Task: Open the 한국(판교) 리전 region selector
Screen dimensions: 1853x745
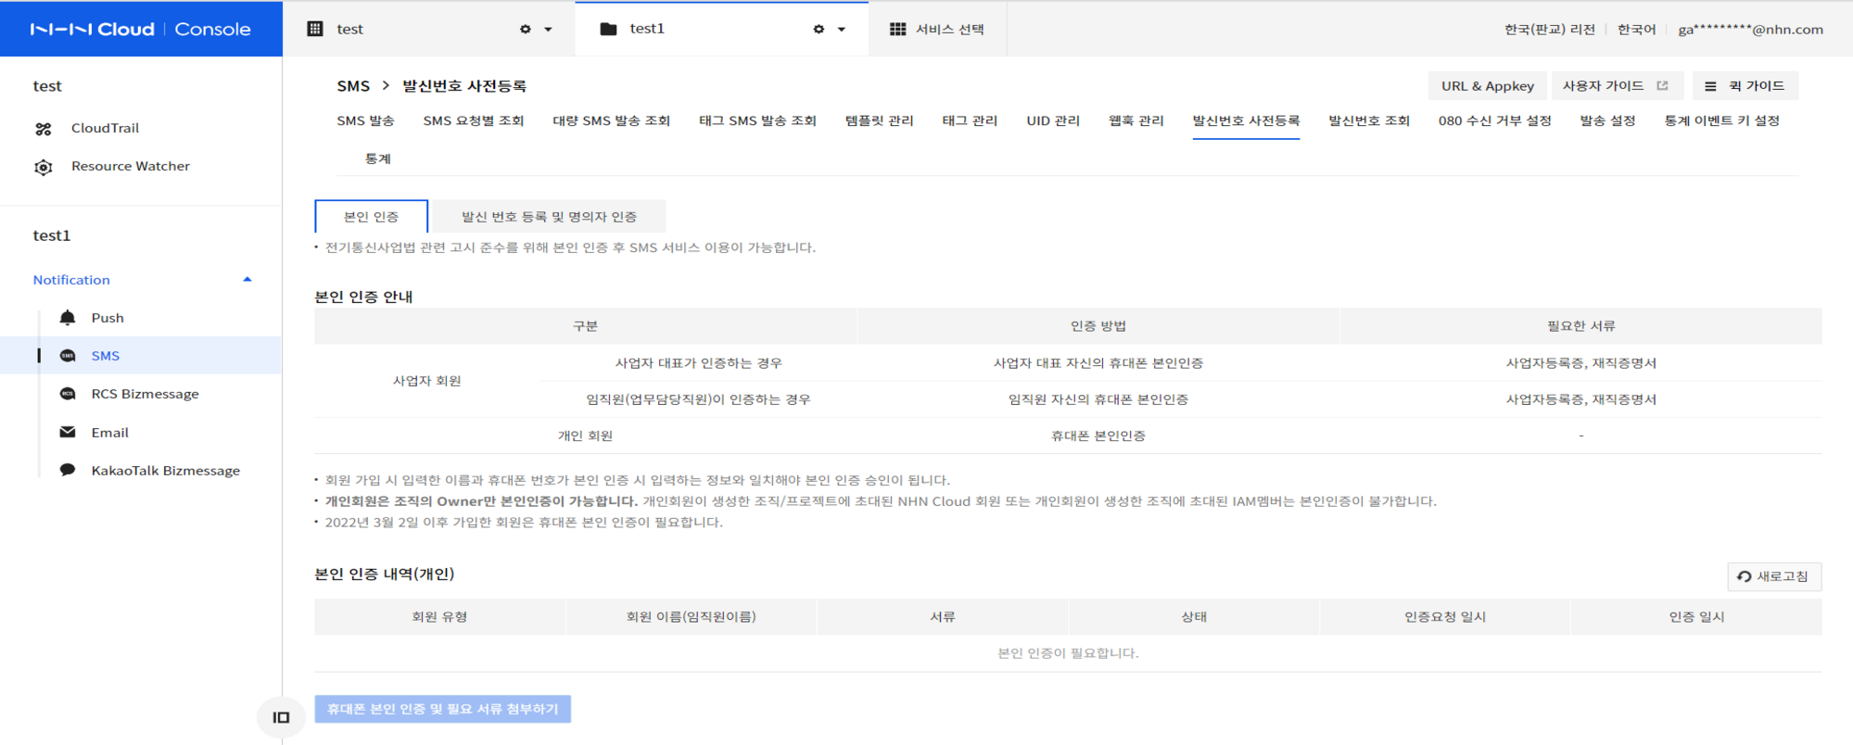Action: (1549, 29)
